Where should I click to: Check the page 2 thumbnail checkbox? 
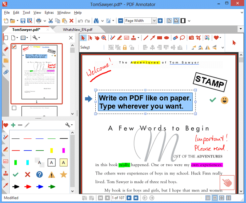14,108
